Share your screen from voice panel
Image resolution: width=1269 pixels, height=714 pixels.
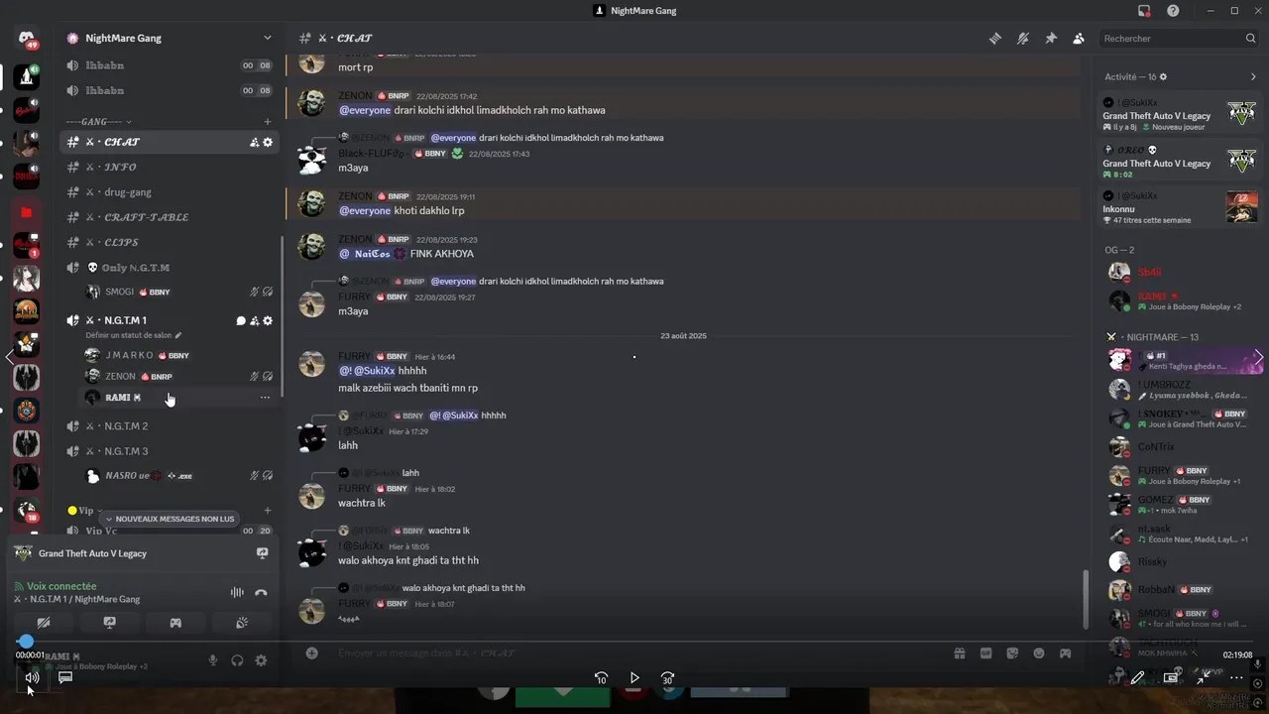110,623
